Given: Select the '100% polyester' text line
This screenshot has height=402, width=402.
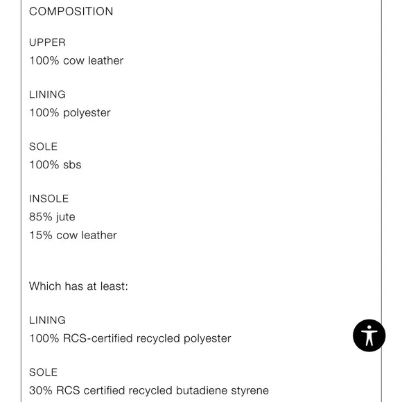Looking at the screenshot, I should point(70,113).
